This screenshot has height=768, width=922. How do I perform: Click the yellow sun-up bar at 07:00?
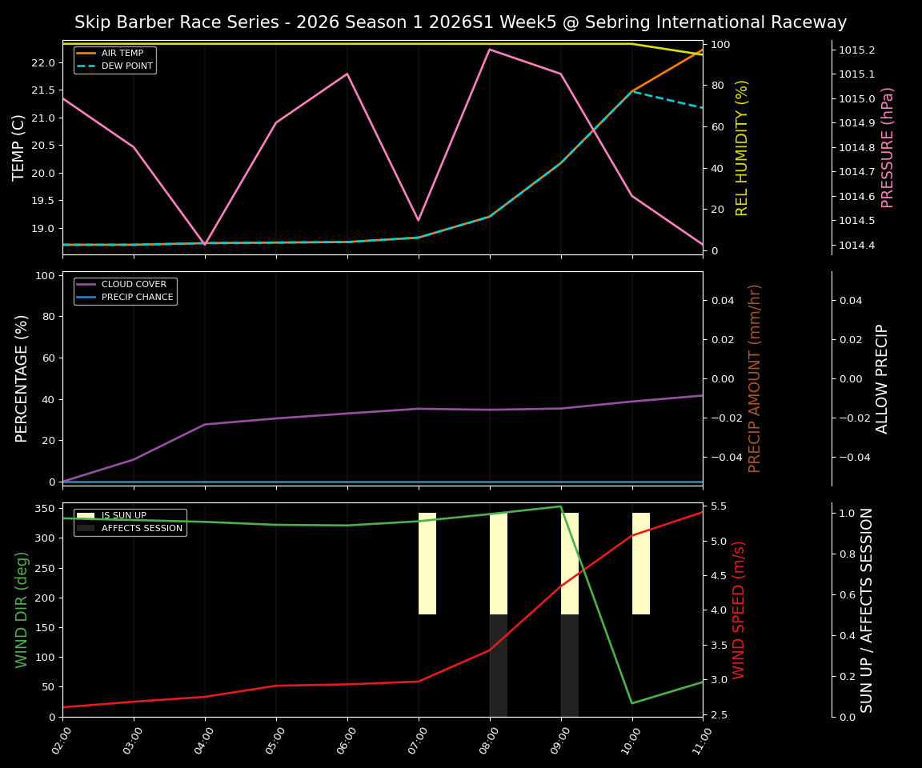[426, 560]
